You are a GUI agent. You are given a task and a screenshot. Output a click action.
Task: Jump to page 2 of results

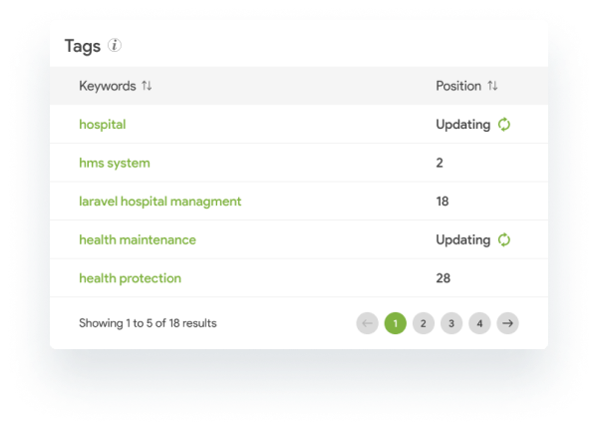(424, 323)
